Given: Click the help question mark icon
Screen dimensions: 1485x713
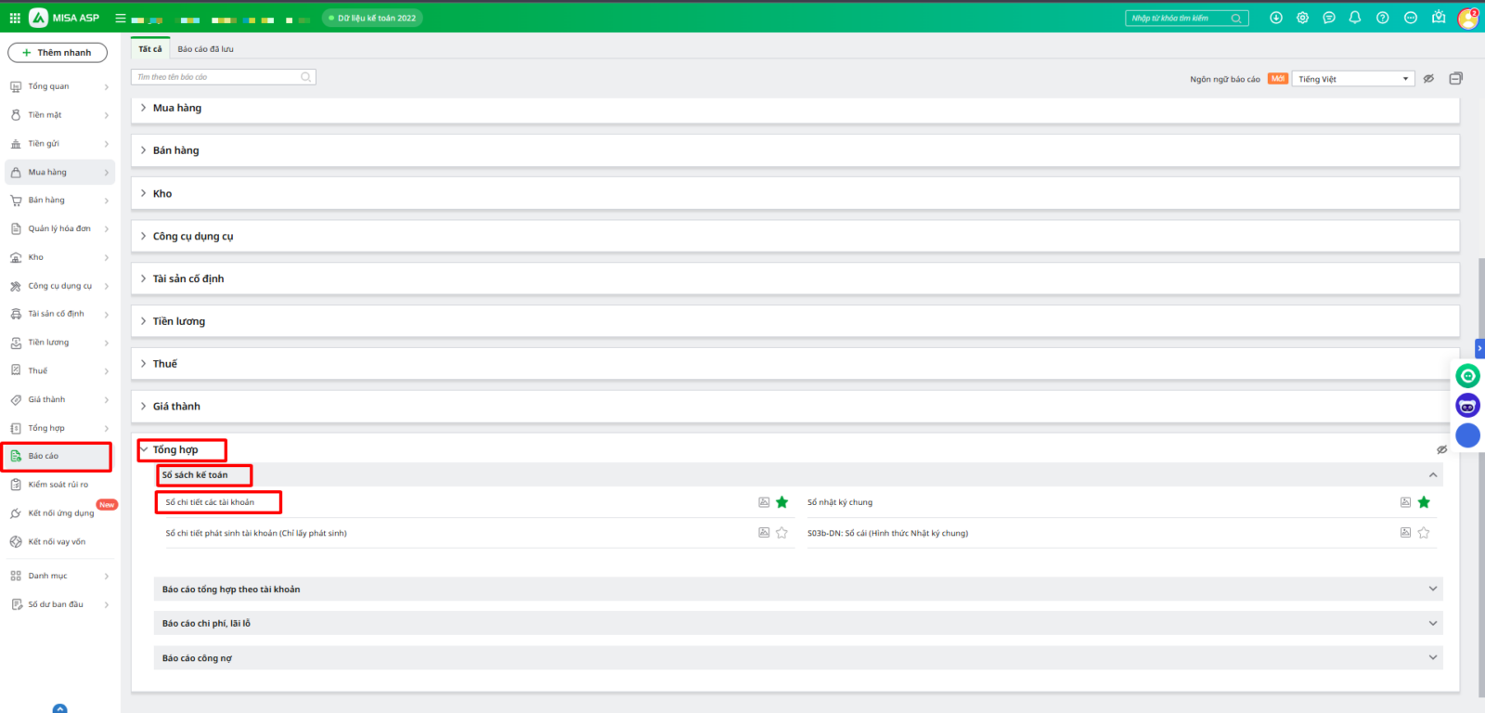Looking at the screenshot, I should (x=1382, y=18).
